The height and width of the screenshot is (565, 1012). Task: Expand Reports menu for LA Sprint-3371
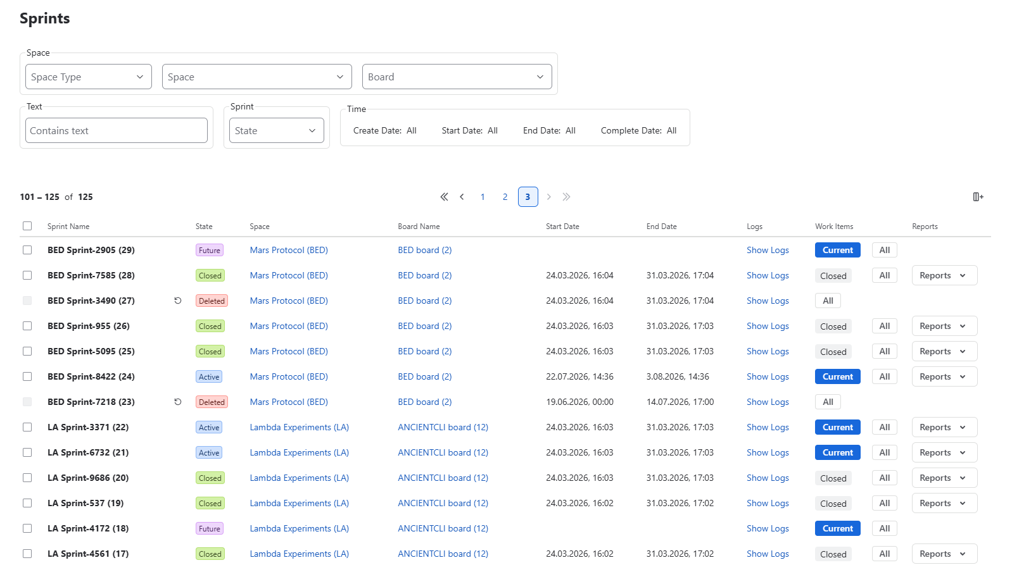click(944, 427)
